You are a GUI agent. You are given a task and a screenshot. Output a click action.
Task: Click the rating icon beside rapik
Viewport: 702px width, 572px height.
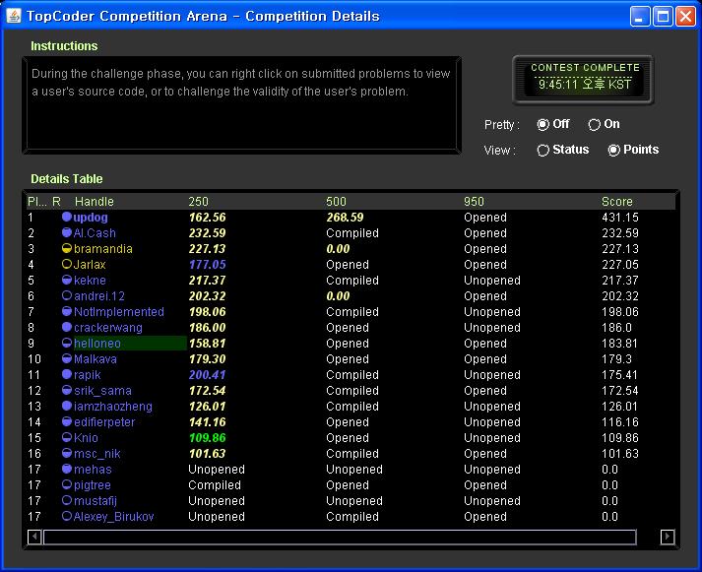(x=67, y=375)
